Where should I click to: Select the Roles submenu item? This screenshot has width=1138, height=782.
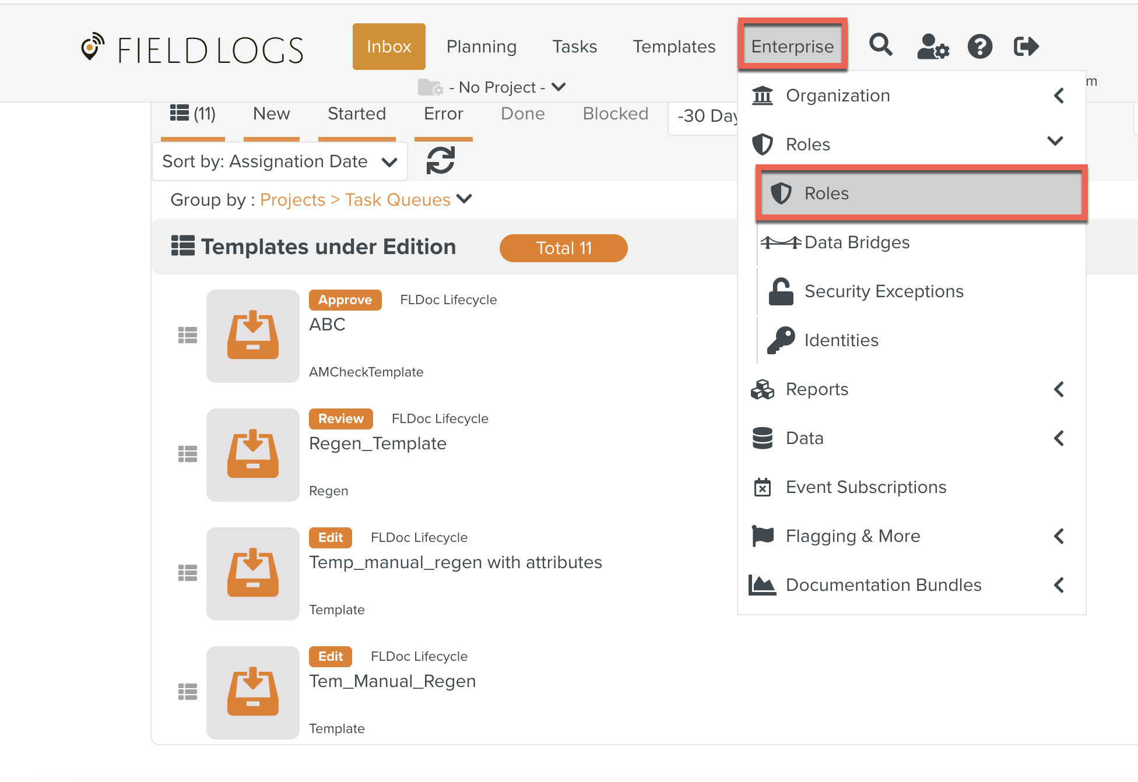(x=921, y=193)
